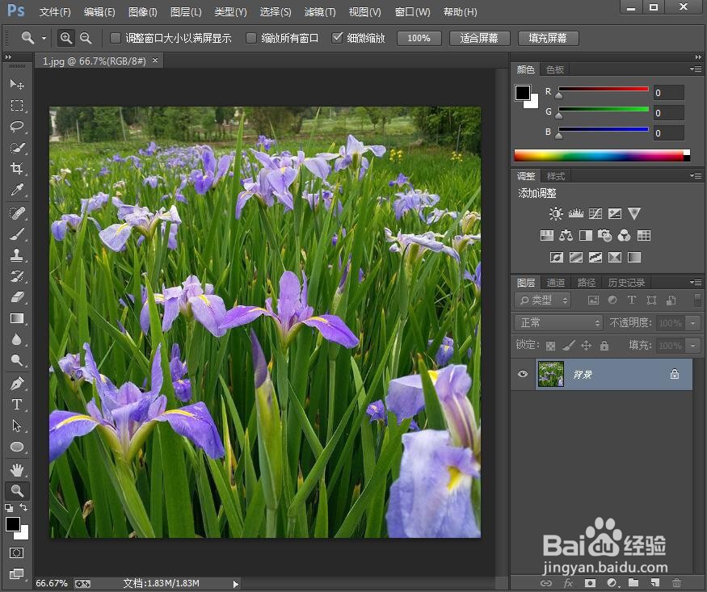Select the Quick Selection tool
Image resolution: width=707 pixels, height=592 pixels.
pos(17,148)
